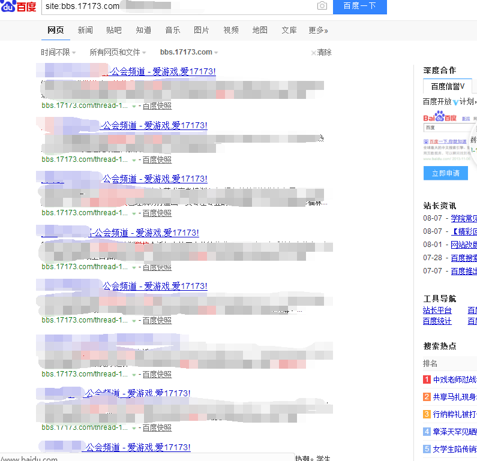Open the second result title 公会频道 link

tap(154, 125)
